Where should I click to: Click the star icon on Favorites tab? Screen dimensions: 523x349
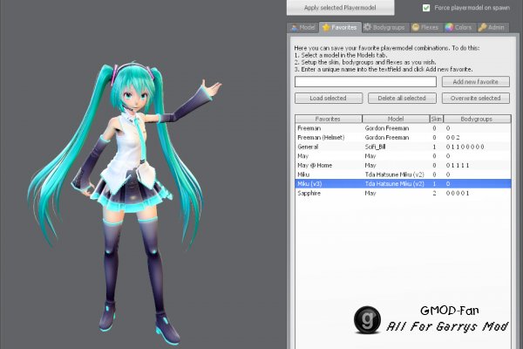pyautogui.click(x=326, y=28)
